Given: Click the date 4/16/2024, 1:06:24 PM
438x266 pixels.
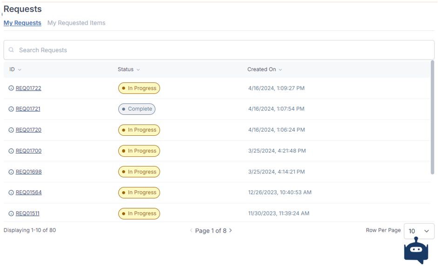Looking at the screenshot, I should 276,130.
